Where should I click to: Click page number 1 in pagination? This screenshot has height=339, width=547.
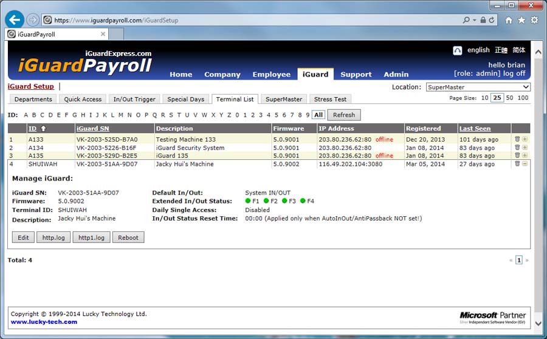point(519,260)
